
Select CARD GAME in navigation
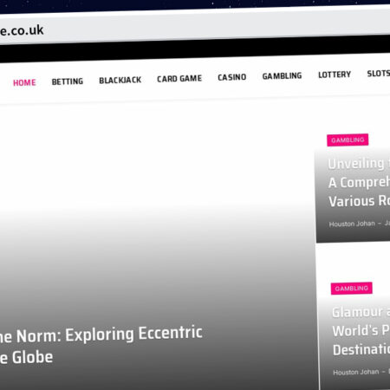pos(179,79)
